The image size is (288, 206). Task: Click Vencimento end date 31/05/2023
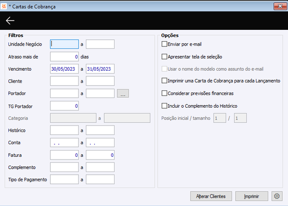100,69
